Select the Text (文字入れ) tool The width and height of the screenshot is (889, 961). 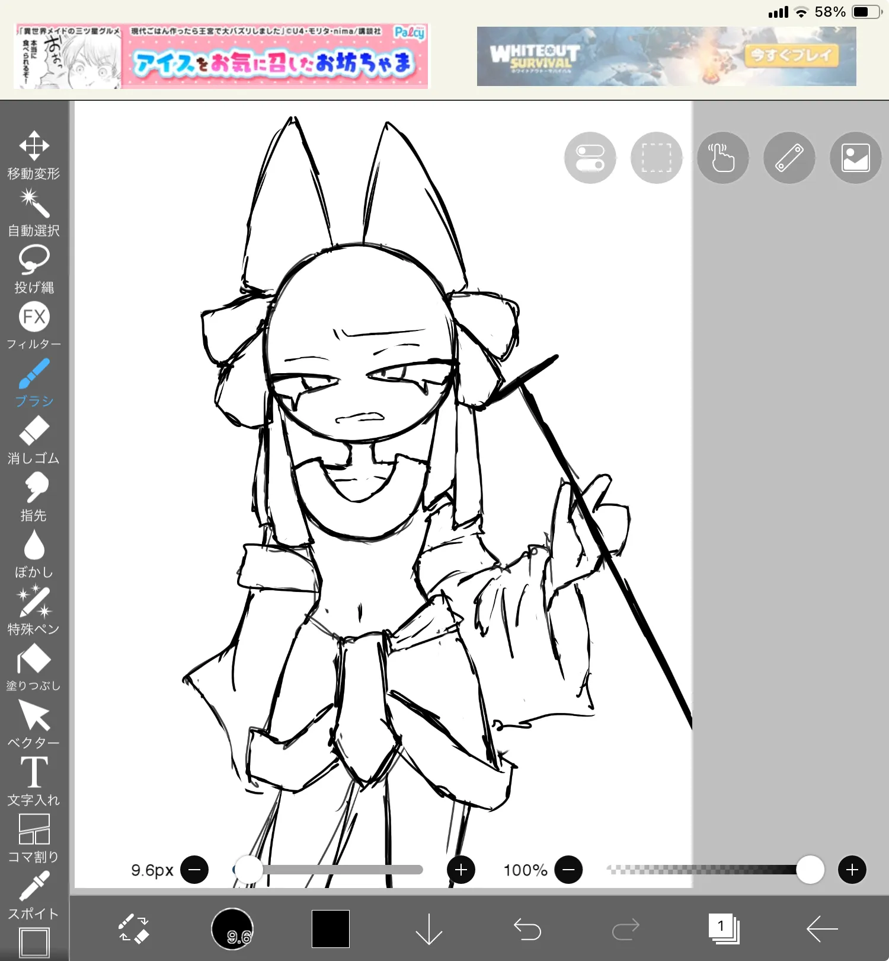pyautogui.click(x=34, y=781)
